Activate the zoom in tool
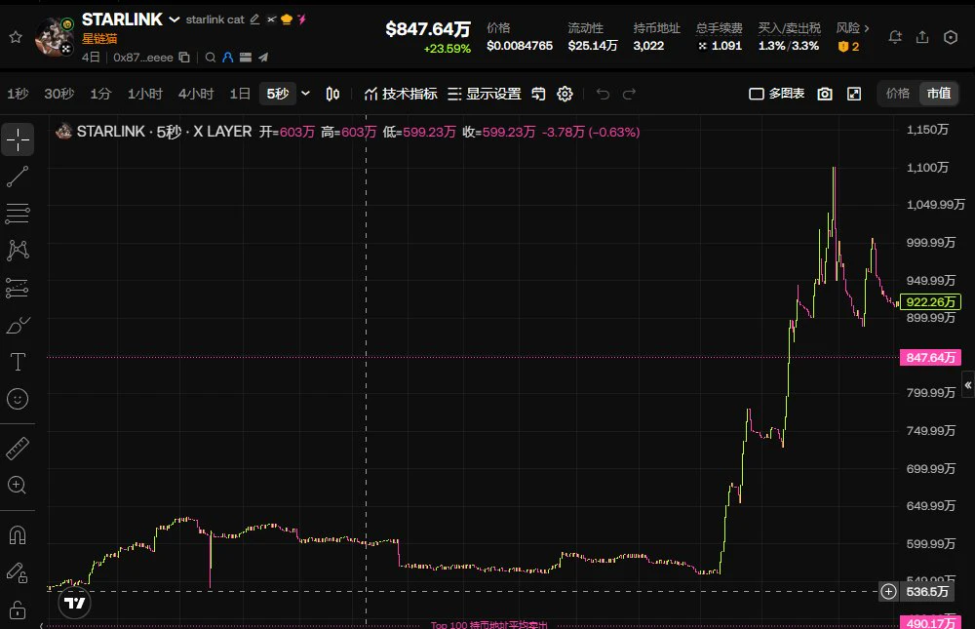 point(18,485)
